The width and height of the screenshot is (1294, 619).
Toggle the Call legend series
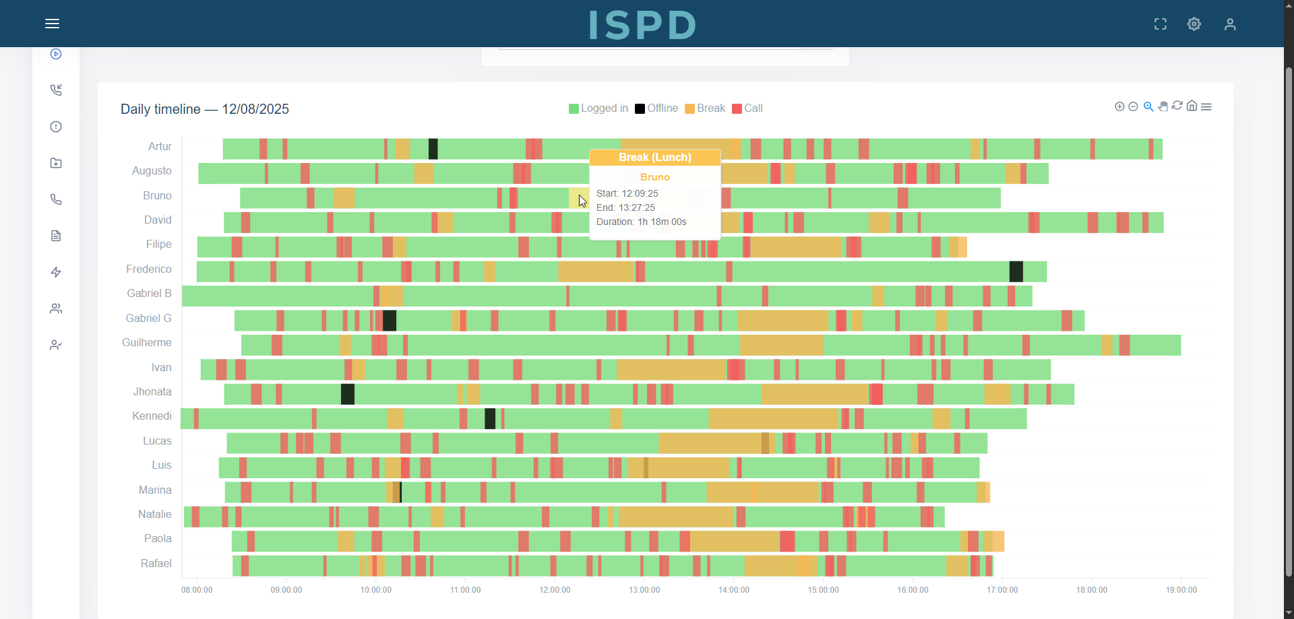pyautogui.click(x=747, y=108)
